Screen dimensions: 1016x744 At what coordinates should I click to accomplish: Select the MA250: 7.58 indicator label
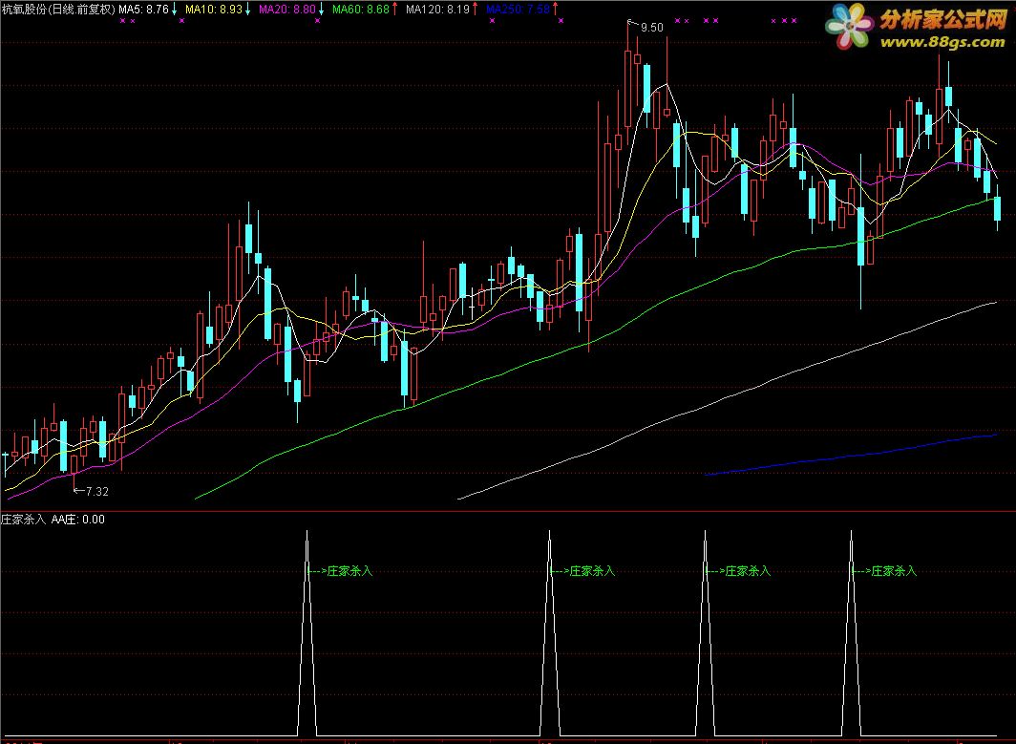[x=518, y=10]
